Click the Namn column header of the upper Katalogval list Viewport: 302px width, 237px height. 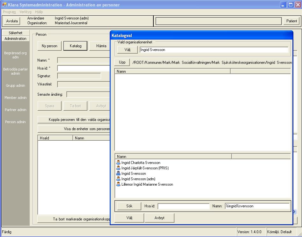coord(173,71)
